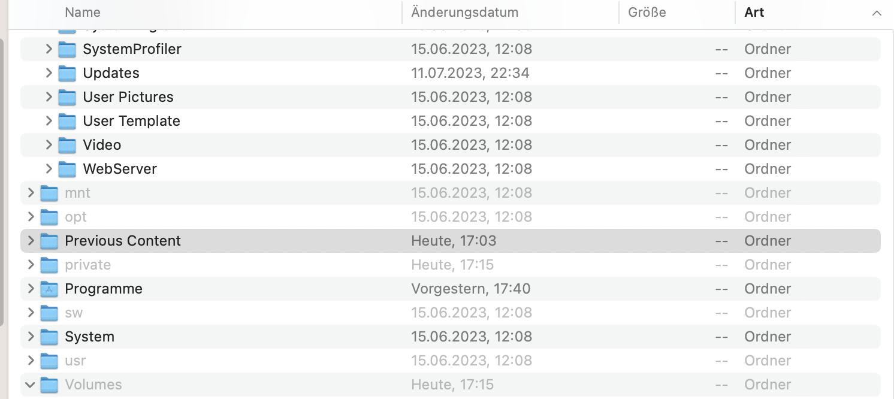Sort by the Größe column header

(x=647, y=13)
